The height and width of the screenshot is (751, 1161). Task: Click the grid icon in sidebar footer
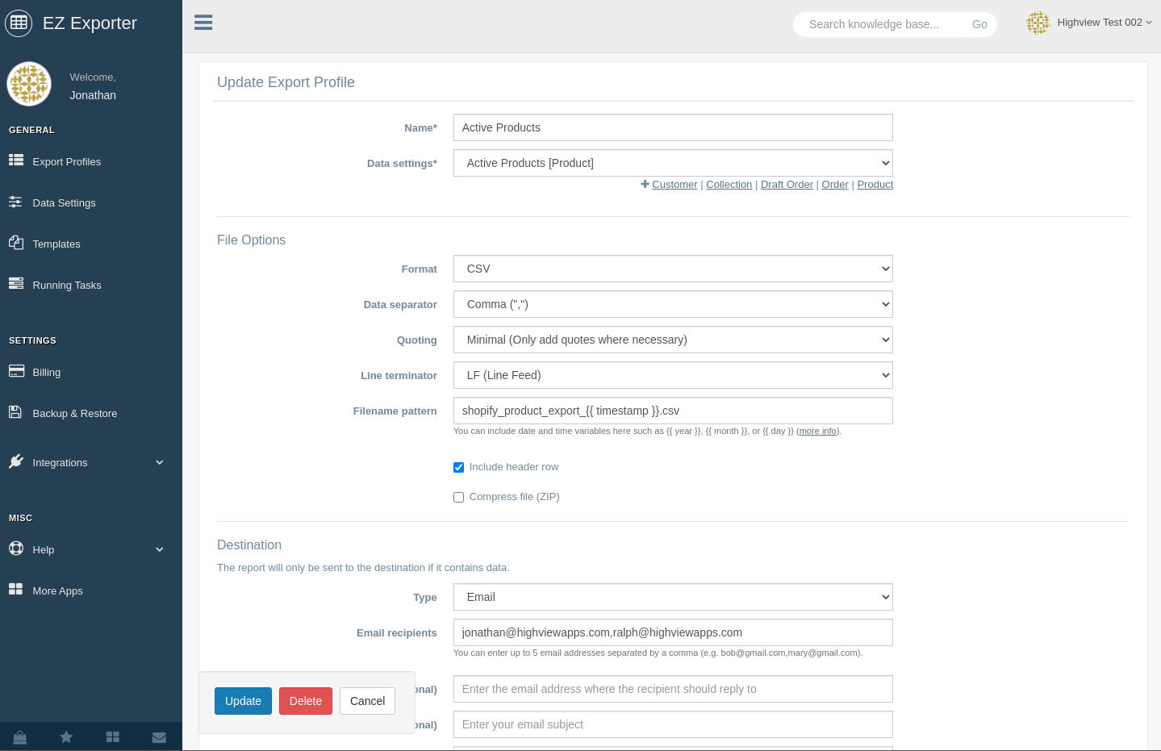pyautogui.click(x=113, y=737)
